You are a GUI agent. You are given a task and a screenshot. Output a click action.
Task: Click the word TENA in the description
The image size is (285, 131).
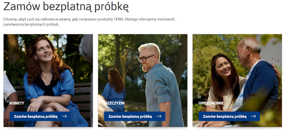(120, 19)
